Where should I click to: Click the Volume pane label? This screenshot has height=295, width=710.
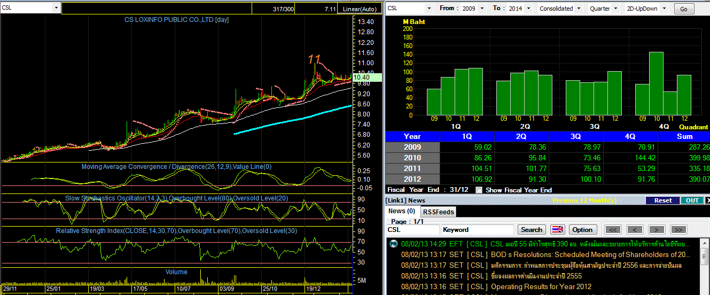point(176,272)
